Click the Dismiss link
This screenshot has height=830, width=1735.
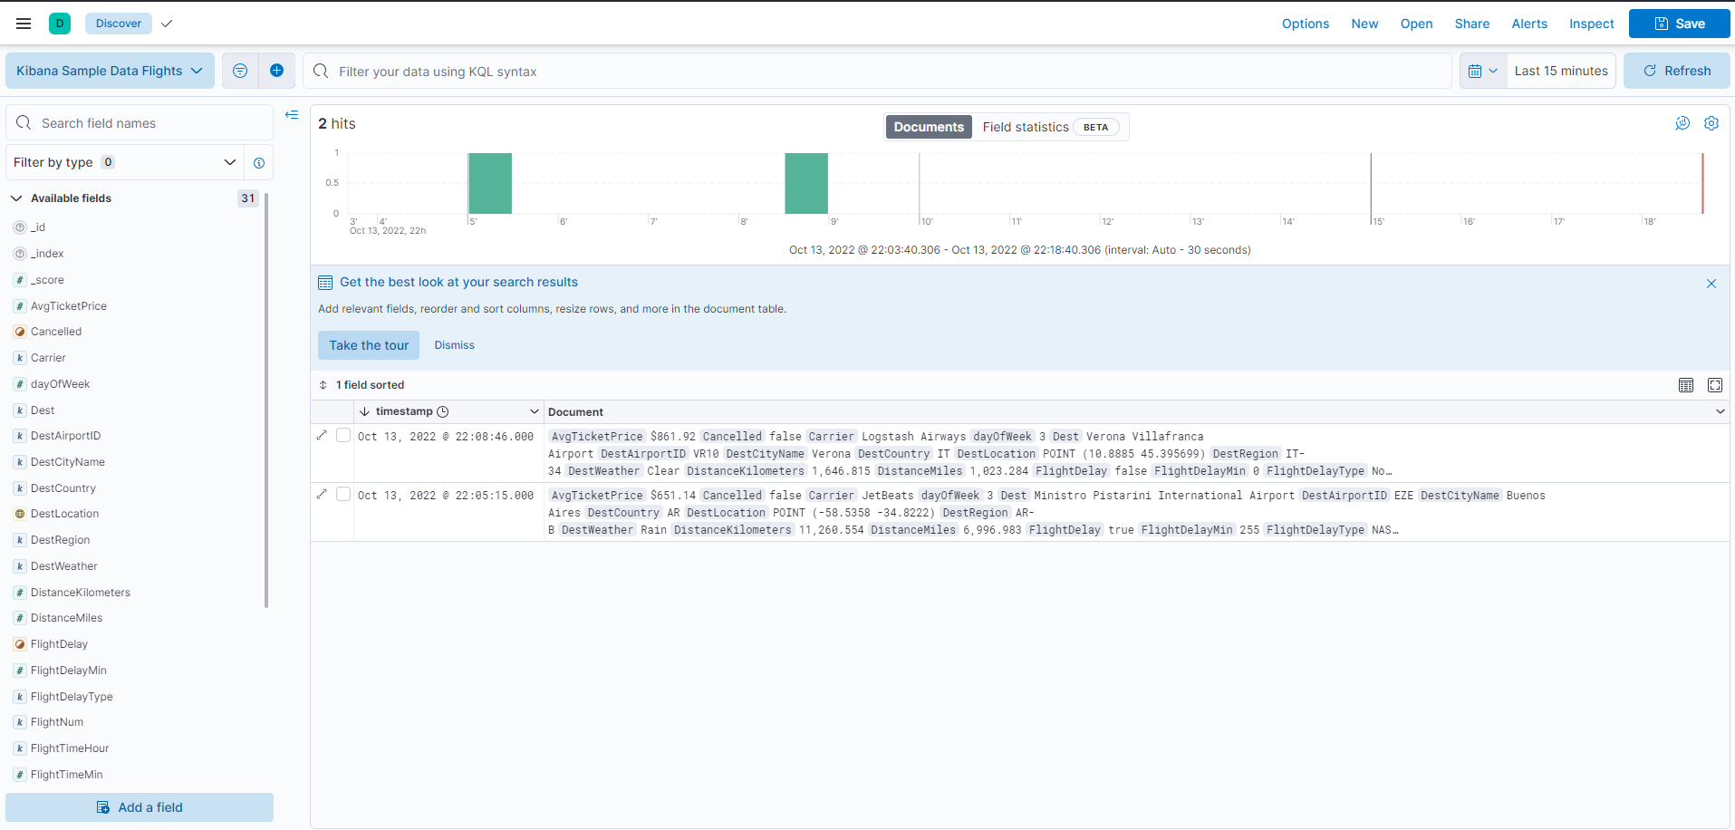click(454, 345)
